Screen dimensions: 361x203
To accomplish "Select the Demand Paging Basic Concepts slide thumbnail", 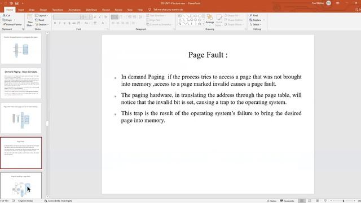I will point(21,83).
